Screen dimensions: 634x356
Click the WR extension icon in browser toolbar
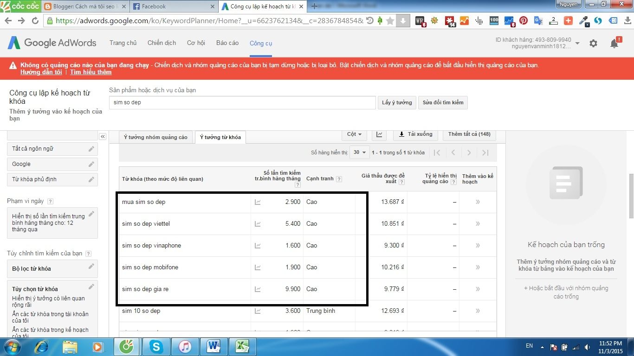pyautogui.click(x=420, y=21)
